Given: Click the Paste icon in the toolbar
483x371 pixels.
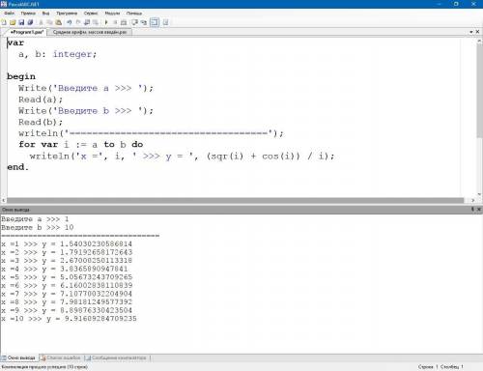Looking at the screenshot, I should point(59,22).
